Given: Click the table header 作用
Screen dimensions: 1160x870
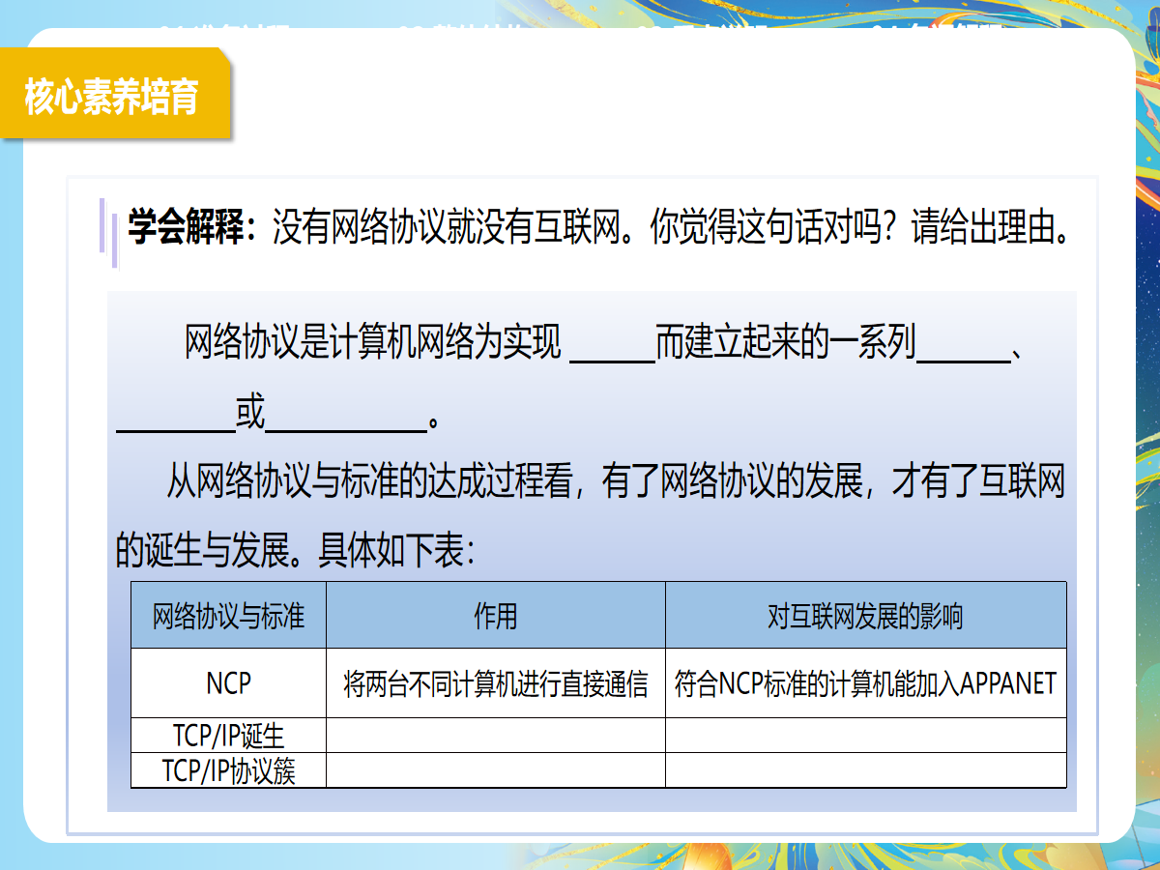Looking at the screenshot, I should pyautogui.click(x=495, y=616).
